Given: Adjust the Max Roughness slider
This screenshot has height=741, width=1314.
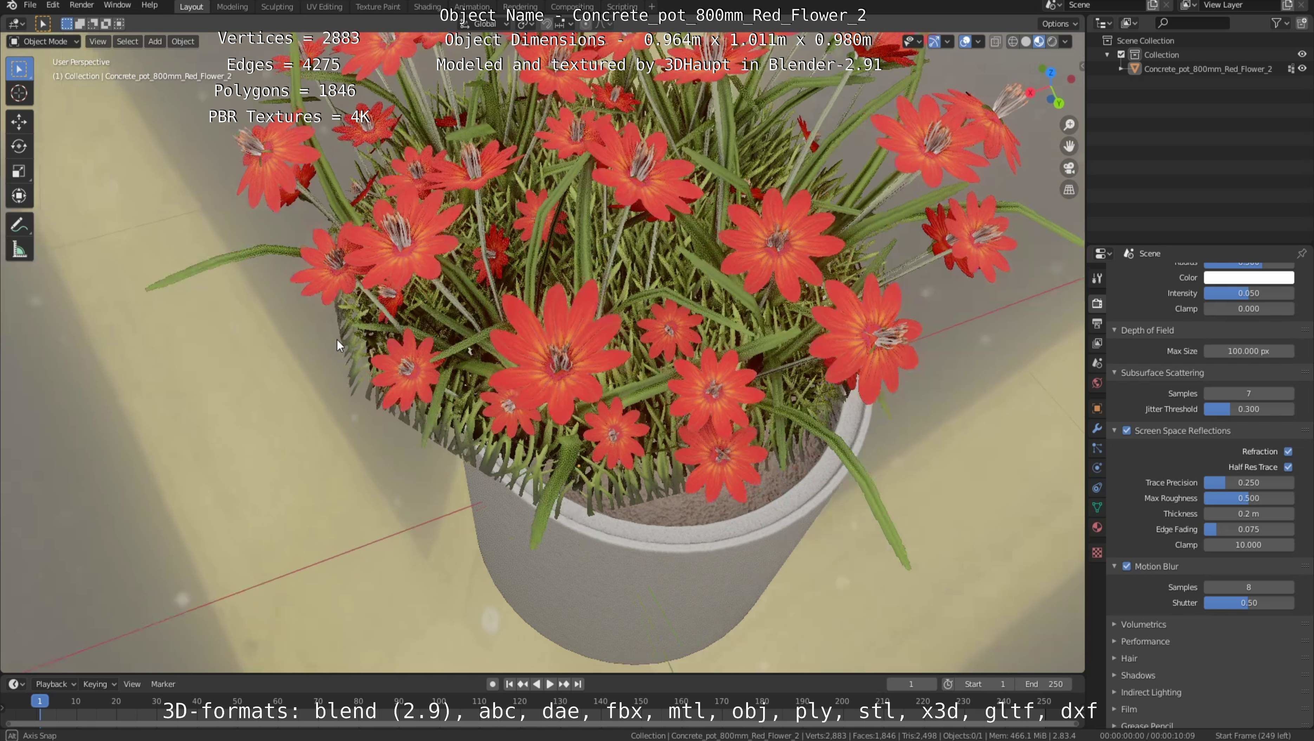Looking at the screenshot, I should [1248, 498].
